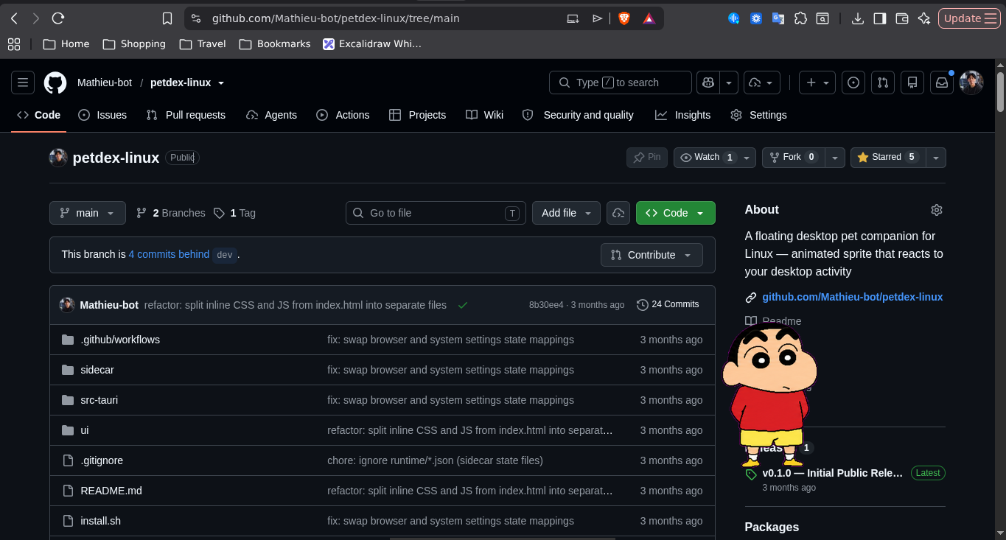Viewport: 1006px width, 540px height.
Task: Open the Starred lists dropdown arrow
Action: click(x=936, y=157)
